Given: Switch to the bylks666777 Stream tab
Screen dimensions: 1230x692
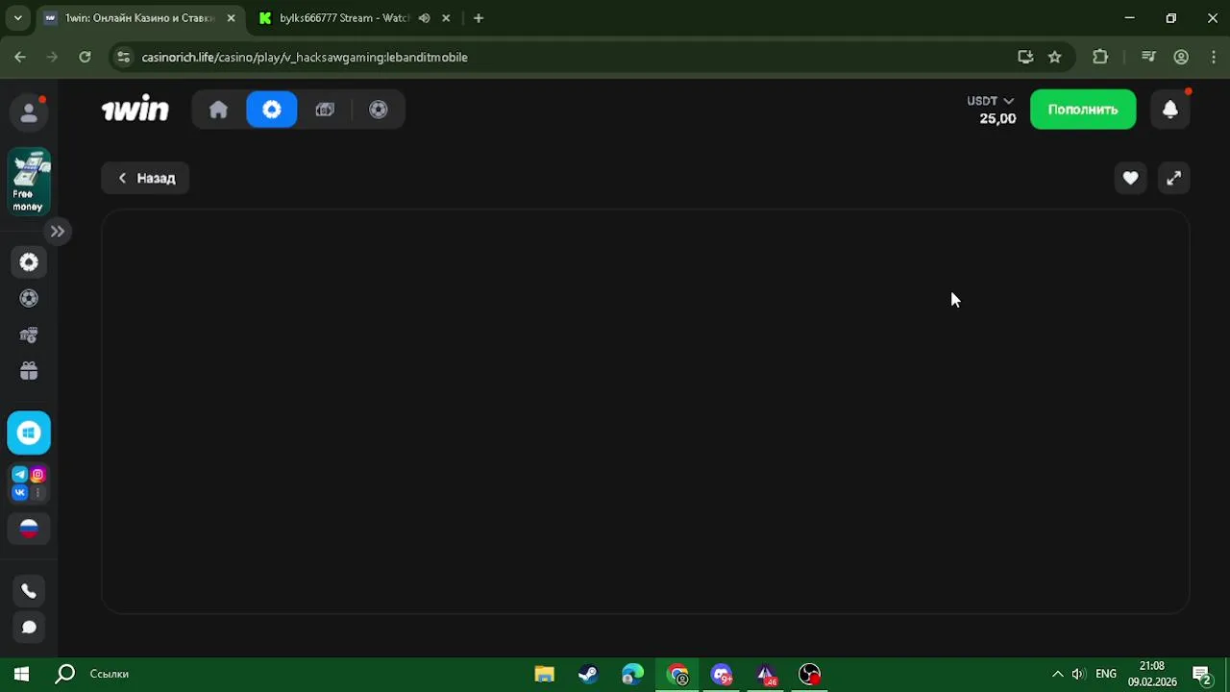Looking at the screenshot, I should pyautogui.click(x=343, y=18).
